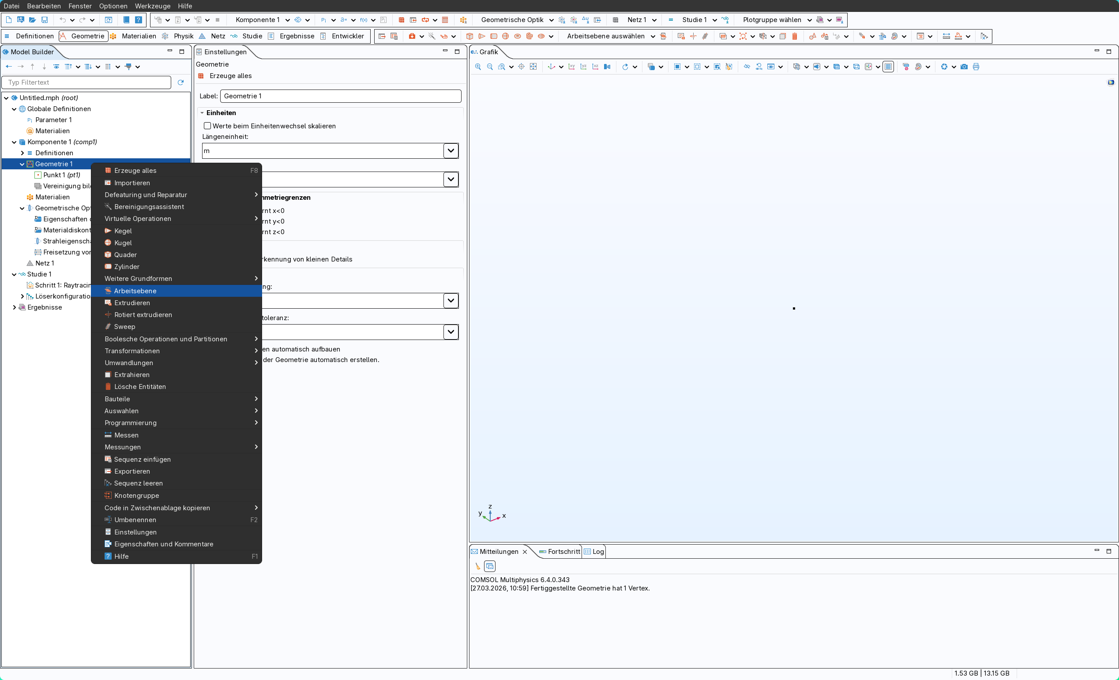
Task: Click into the Label text field
Action: point(340,96)
